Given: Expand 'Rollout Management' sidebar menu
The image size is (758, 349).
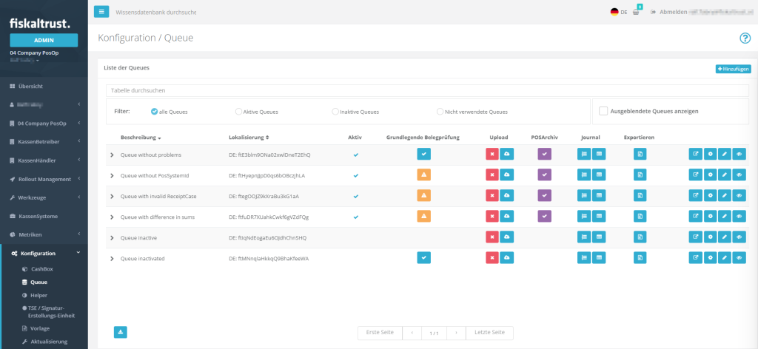Looking at the screenshot, I should (44, 179).
